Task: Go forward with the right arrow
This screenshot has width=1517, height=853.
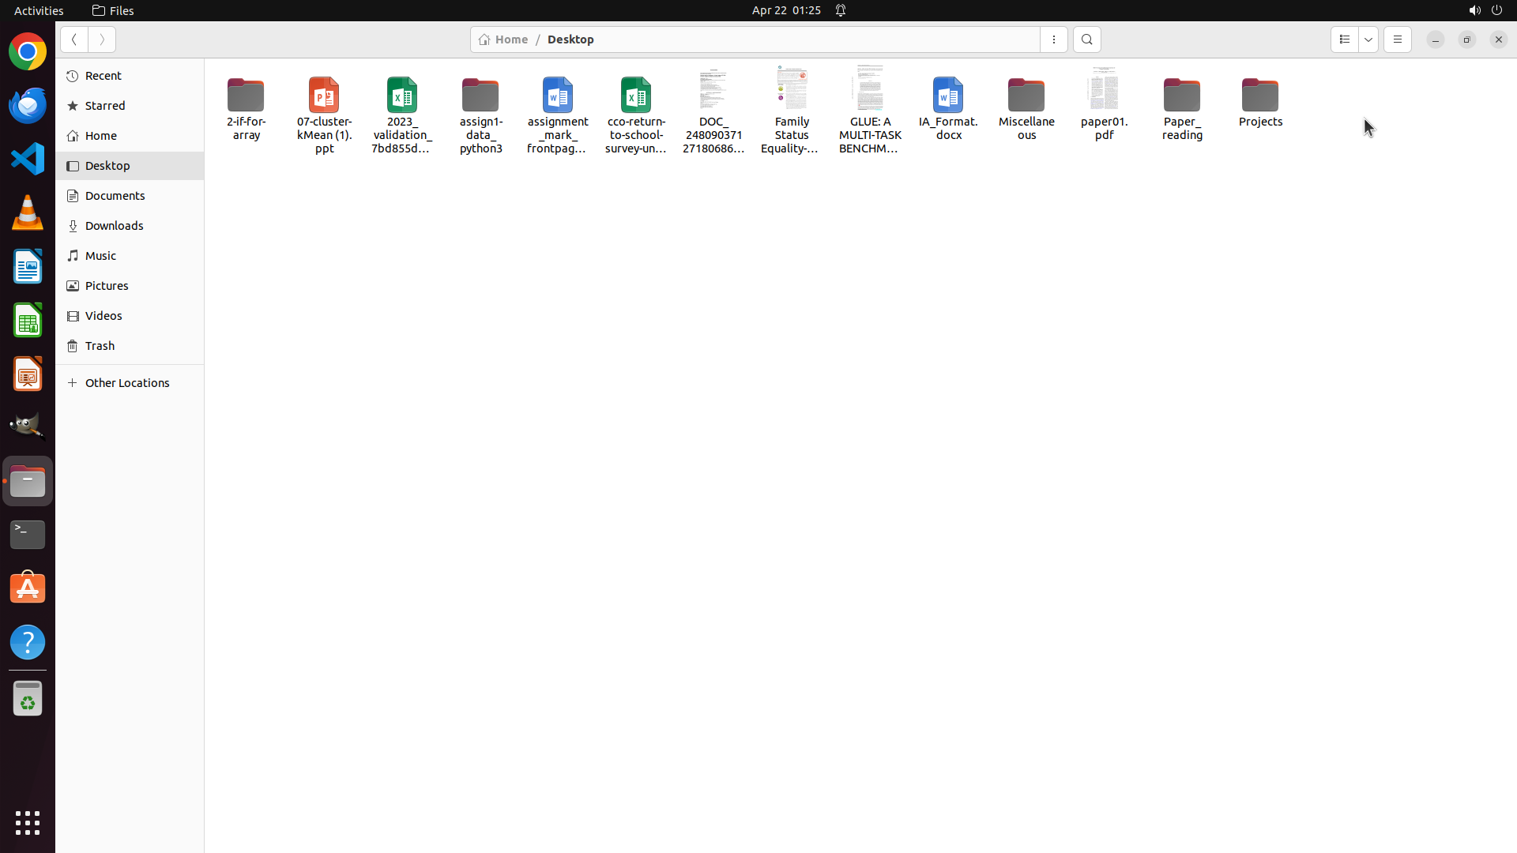Action: coord(102,39)
